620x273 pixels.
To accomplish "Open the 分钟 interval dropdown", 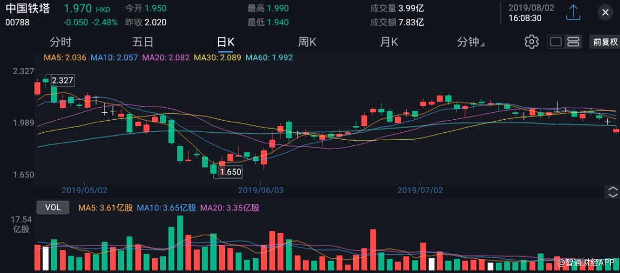I will click(471, 42).
